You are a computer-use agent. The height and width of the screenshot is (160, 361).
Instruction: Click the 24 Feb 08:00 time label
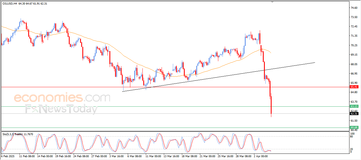coord(81,156)
